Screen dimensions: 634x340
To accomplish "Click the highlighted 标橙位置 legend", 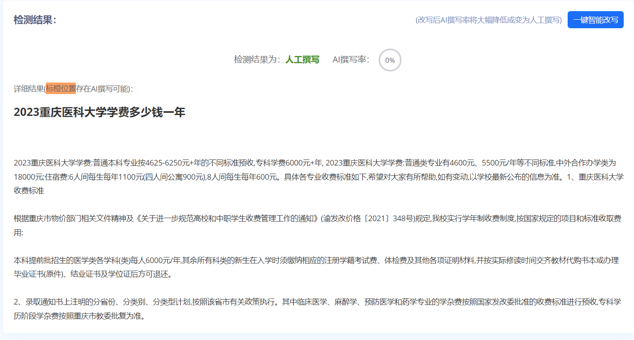I will coord(61,89).
